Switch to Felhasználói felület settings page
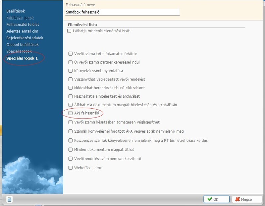This screenshot has width=265, height=206. pyautogui.click(x=22, y=24)
